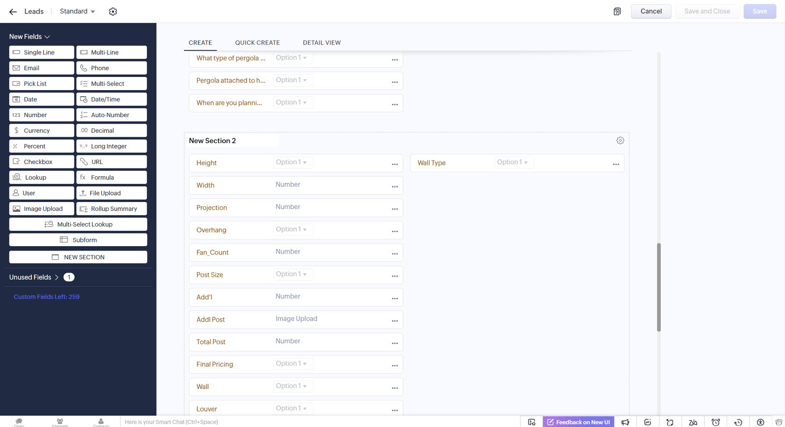This screenshot has height=427, width=785.
Task: Click the Smart Chat input bar
Action: tap(319, 422)
